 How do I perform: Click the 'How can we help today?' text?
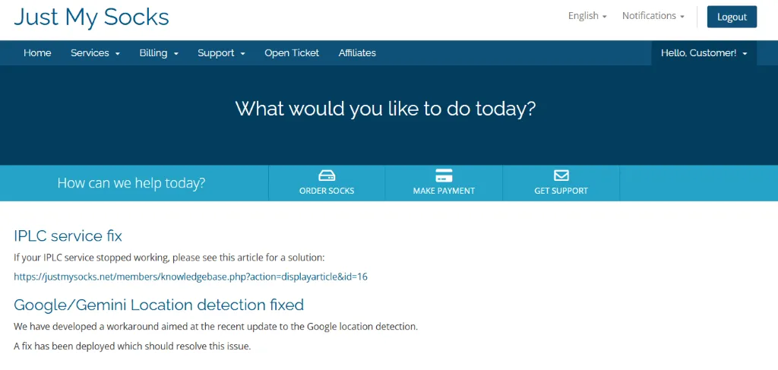coord(131,183)
